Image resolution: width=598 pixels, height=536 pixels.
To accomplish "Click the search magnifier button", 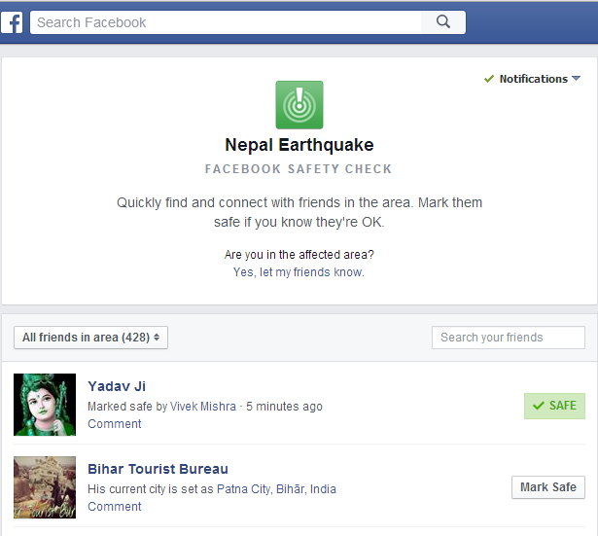I will (443, 22).
